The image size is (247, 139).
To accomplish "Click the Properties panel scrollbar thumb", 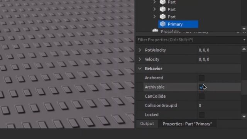I will [x=244, y=88].
